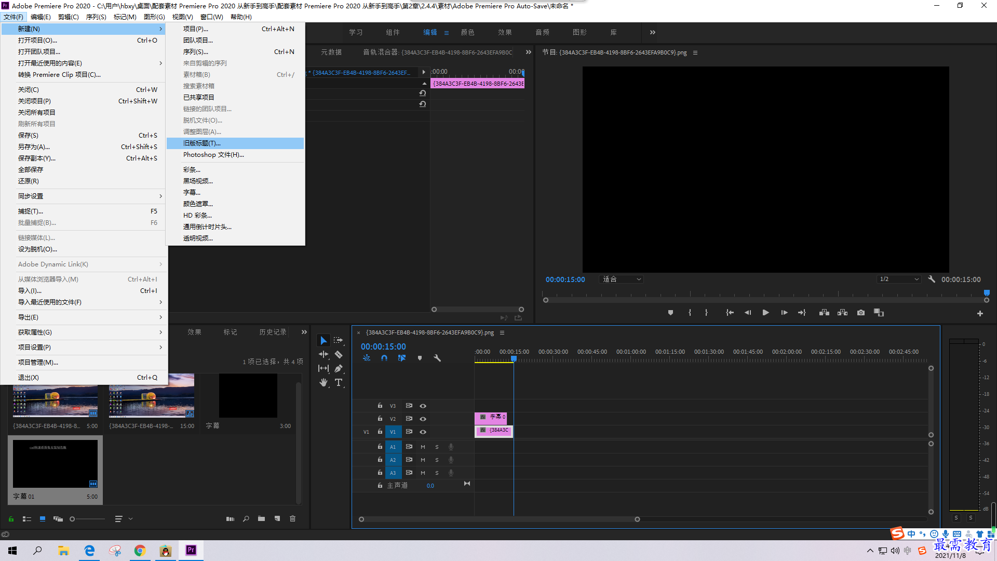Expand the 新建(N) submenu
Screen dimensions: 997x561
[84, 29]
